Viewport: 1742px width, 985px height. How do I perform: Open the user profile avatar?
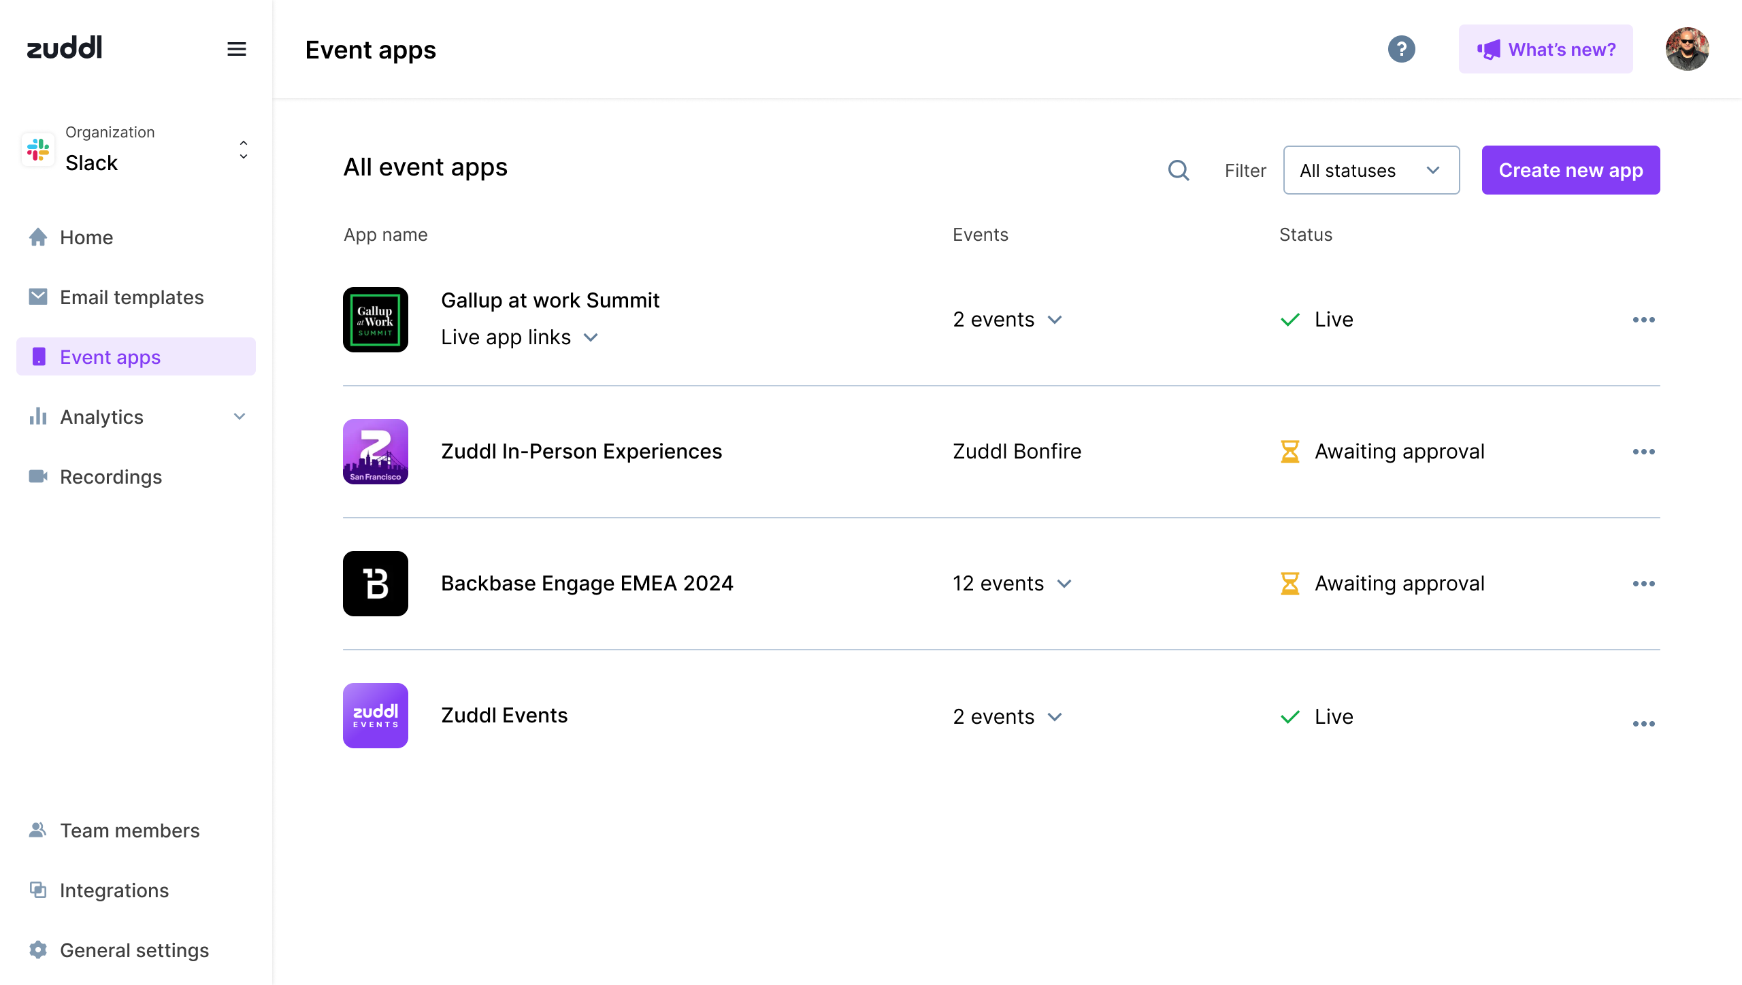(x=1687, y=49)
